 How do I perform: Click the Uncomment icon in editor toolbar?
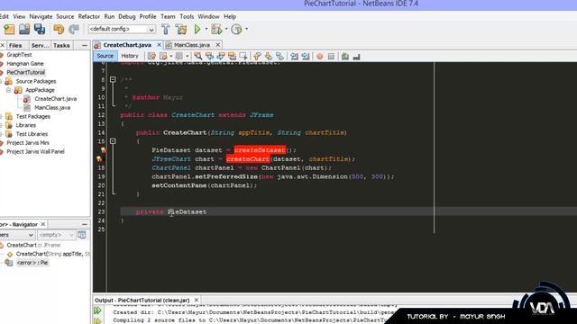click(356, 56)
